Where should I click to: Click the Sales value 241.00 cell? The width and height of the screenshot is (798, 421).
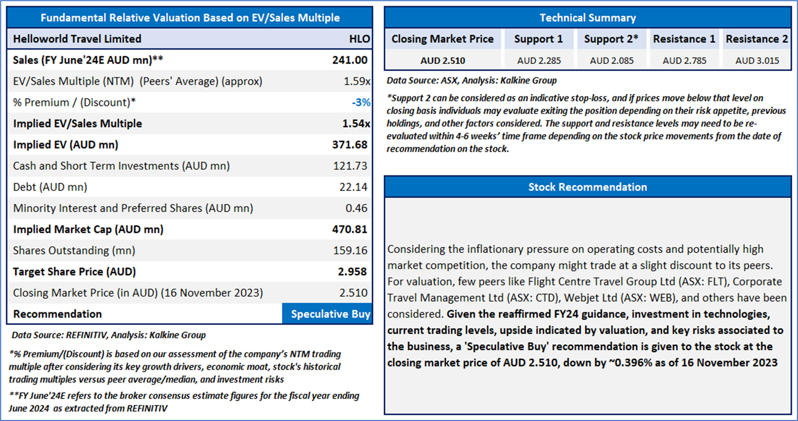[350, 60]
